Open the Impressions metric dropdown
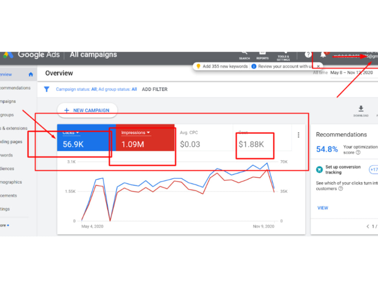378x283 pixels. (135, 132)
